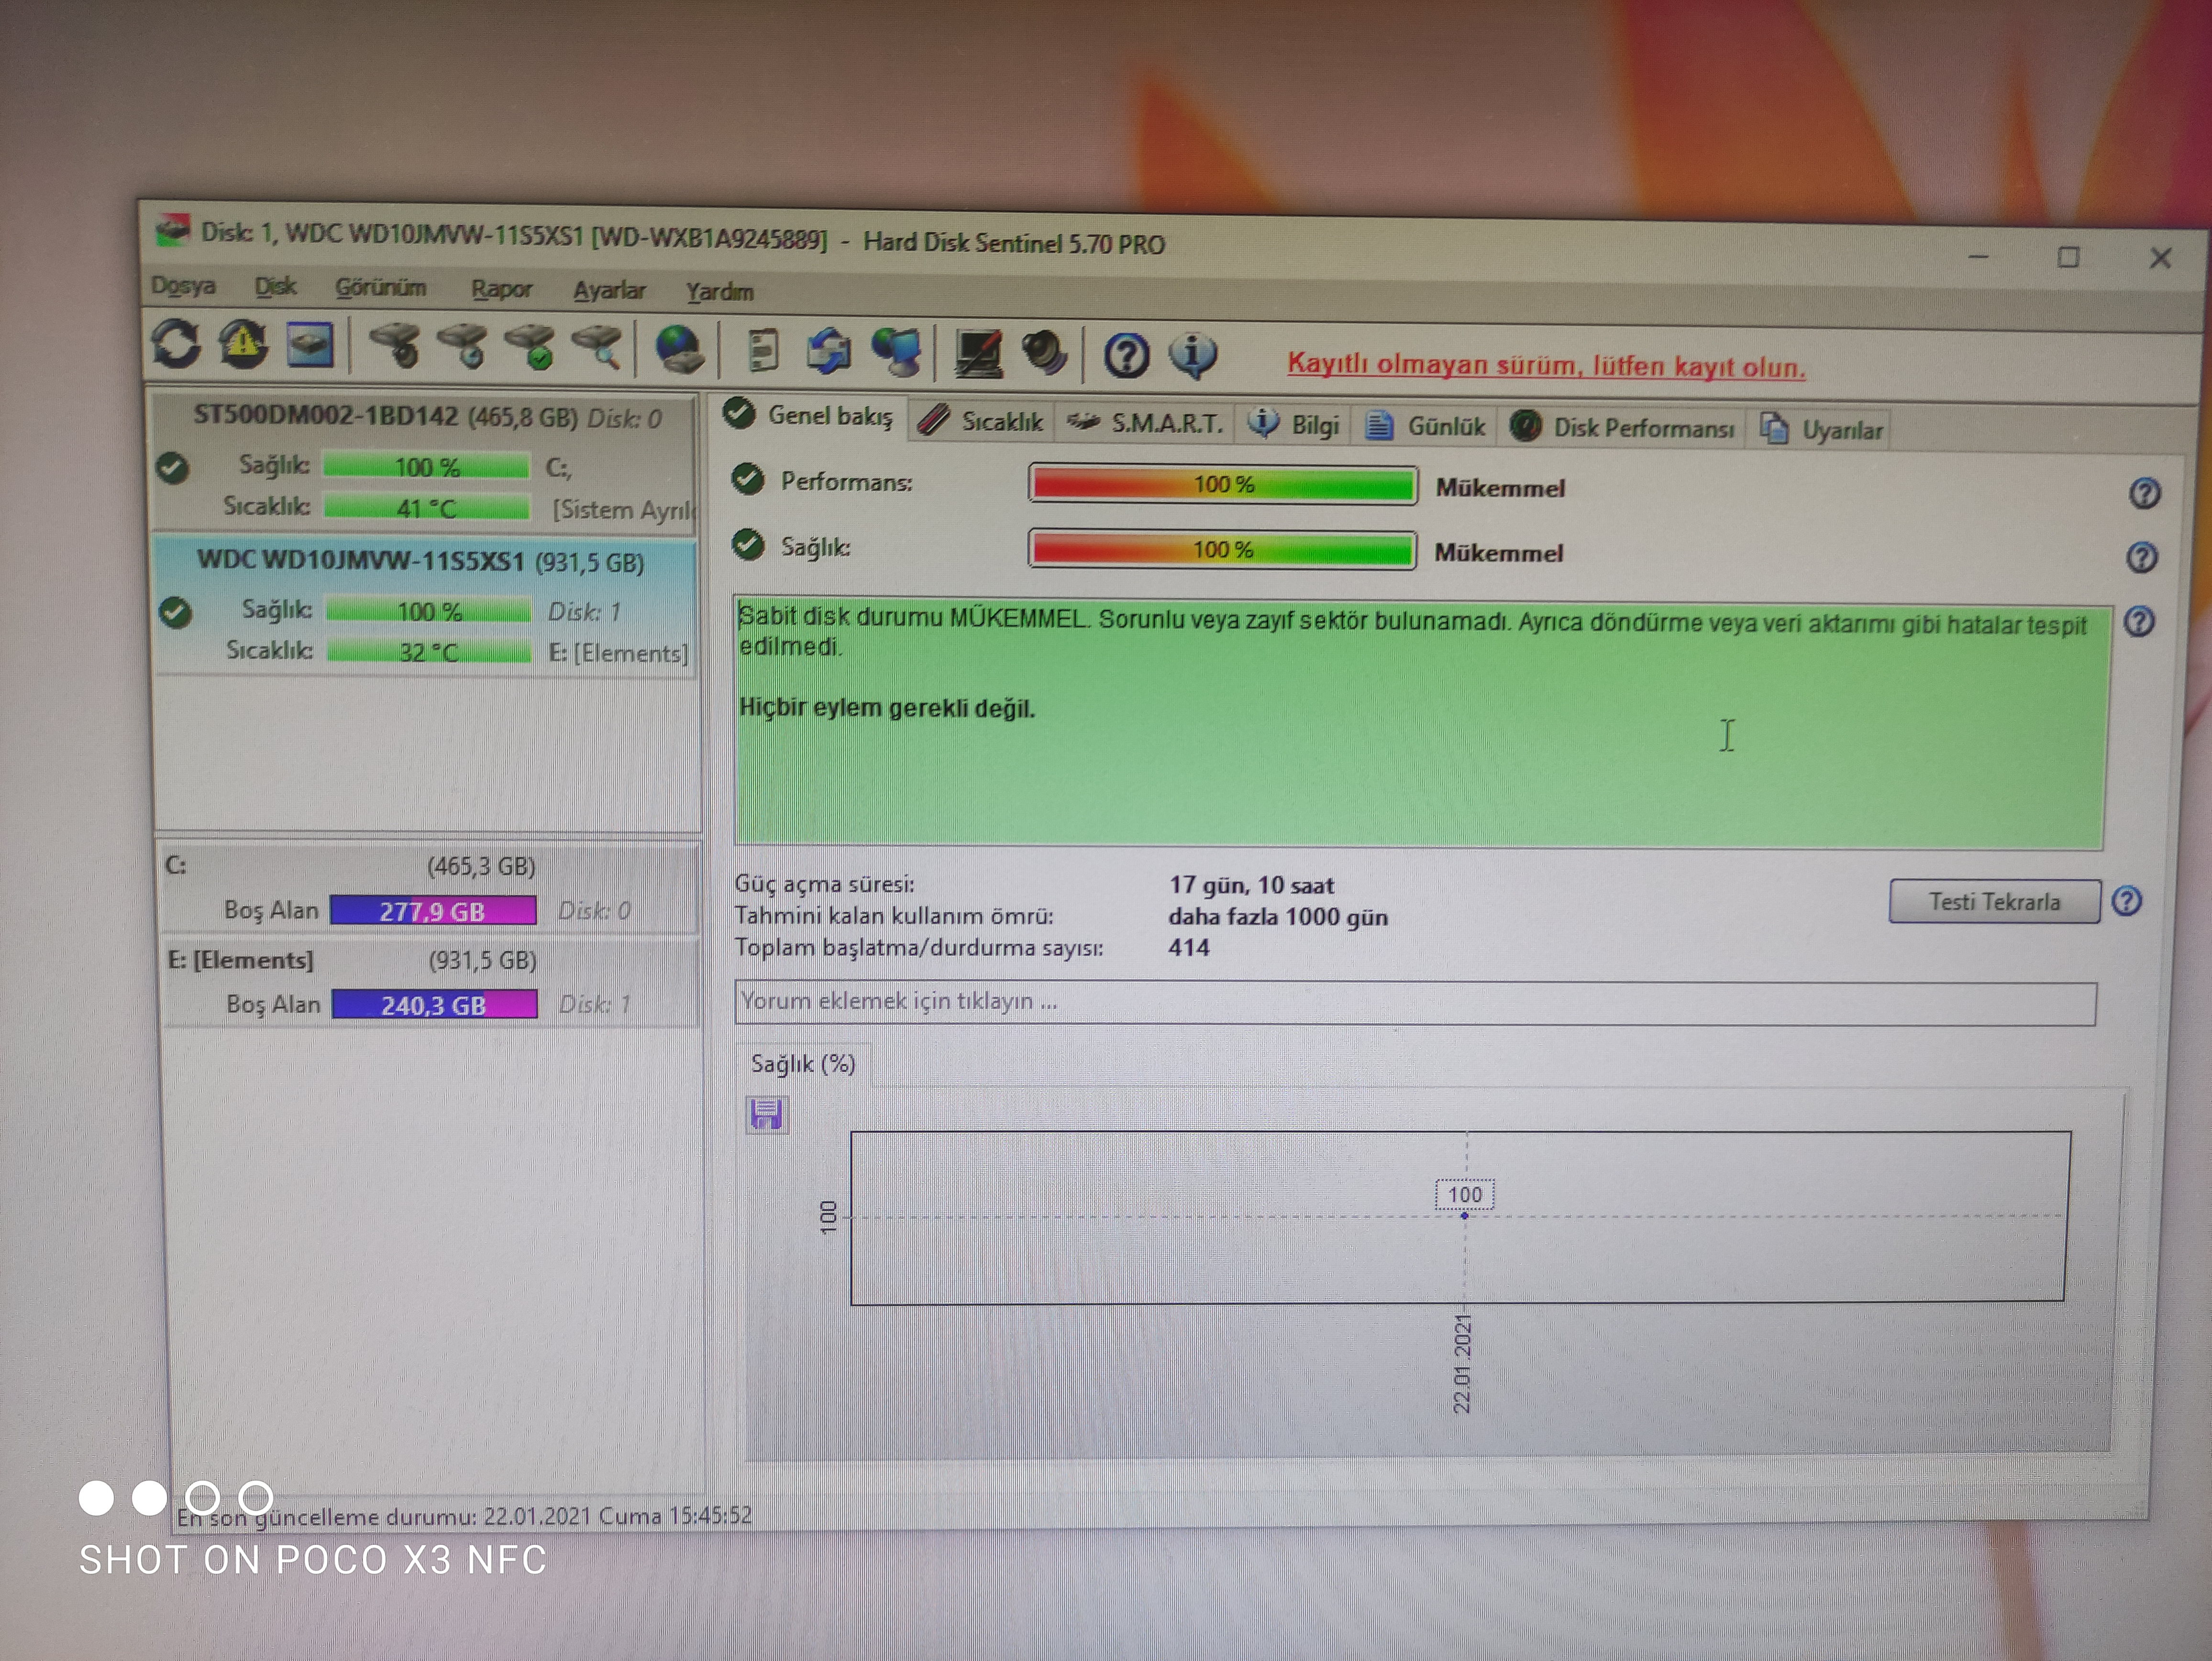Click the network computer with globe icon
The width and height of the screenshot is (2212, 1661).
tap(896, 353)
